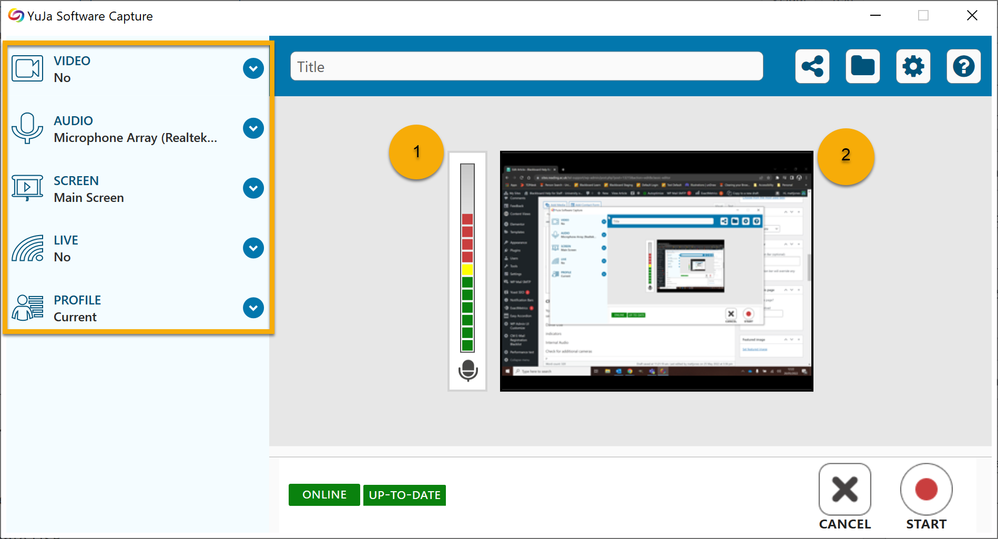Expand the VIDEO source dropdown arrow
Screen dimensions: 998x539
click(x=253, y=68)
